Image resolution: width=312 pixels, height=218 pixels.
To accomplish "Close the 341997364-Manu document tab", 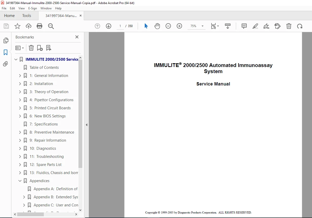I will click(81, 16).
